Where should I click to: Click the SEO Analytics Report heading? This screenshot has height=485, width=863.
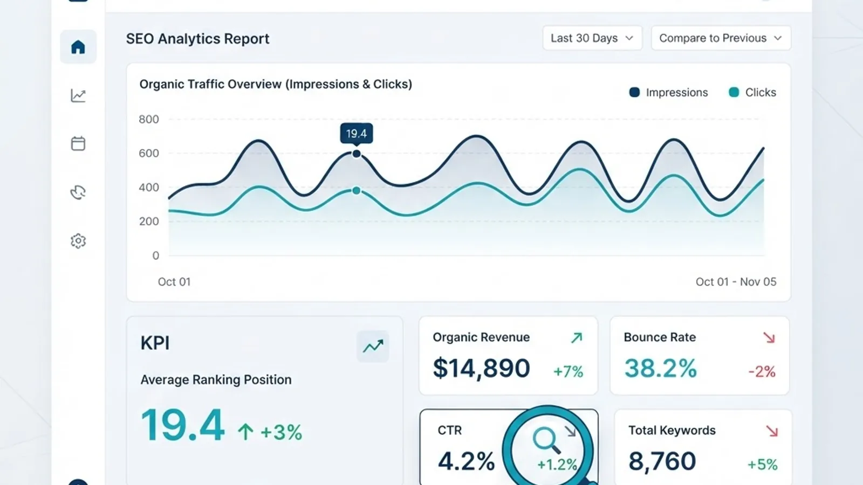(197, 39)
